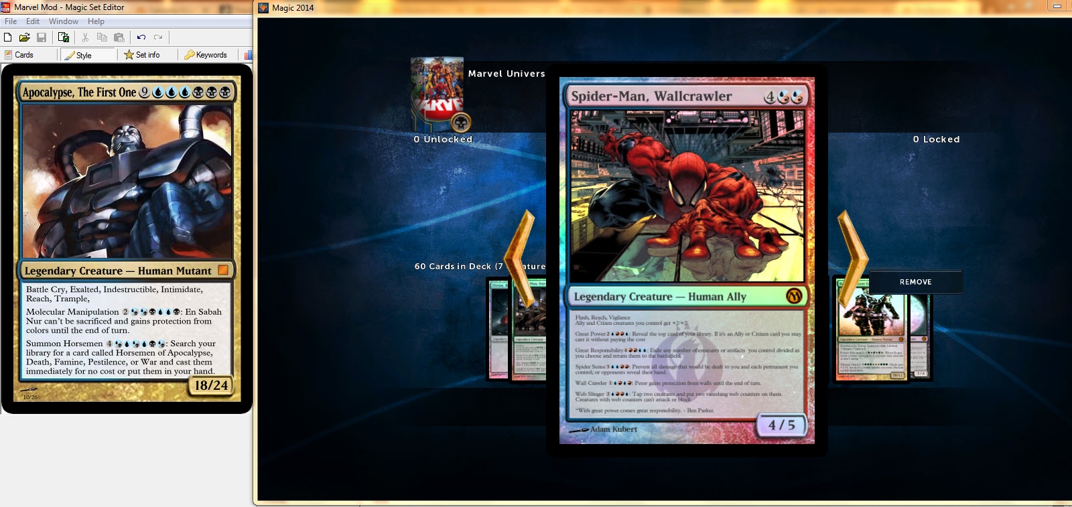Click the Statistics chart icon tab

click(248, 55)
